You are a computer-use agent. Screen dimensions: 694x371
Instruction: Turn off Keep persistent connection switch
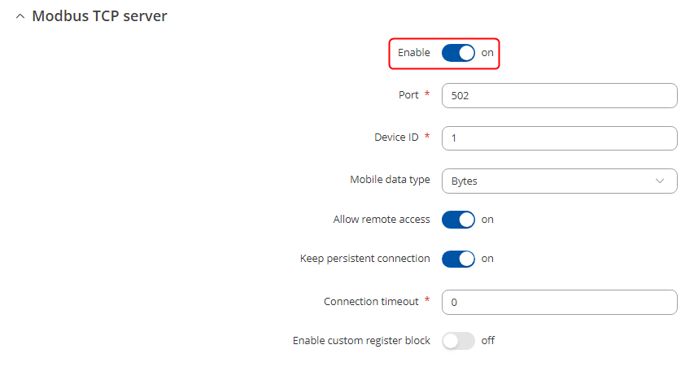click(x=458, y=259)
